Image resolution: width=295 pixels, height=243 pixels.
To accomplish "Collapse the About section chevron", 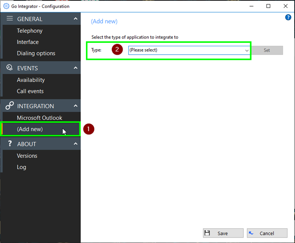I will (75, 144).
